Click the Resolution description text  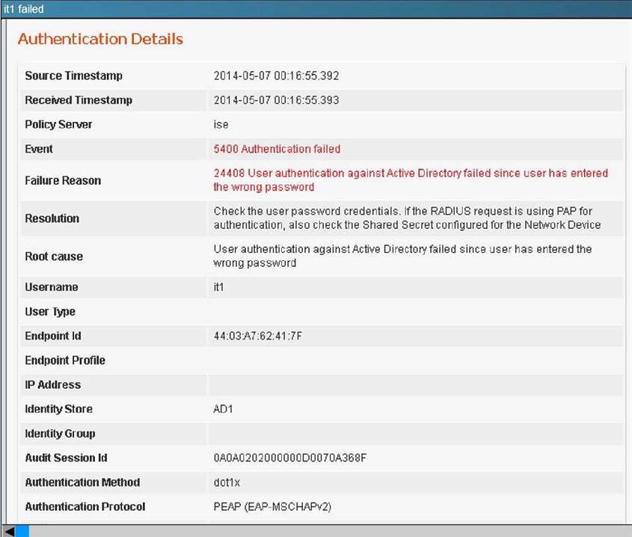pyautogui.click(x=407, y=218)
